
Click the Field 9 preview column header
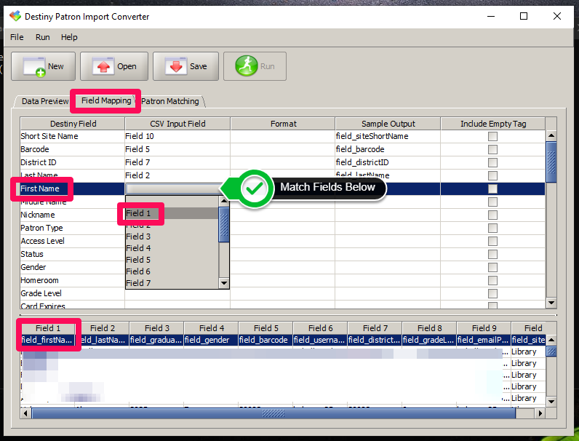click(x=484, y=328)
